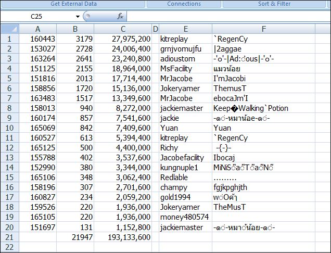The width and height of the screenshot is (331, 253).
Task: Click cell with |2aggae
Action: tap(264, 49)
